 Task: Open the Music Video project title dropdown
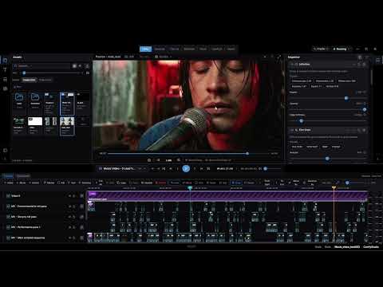point(121,168)
